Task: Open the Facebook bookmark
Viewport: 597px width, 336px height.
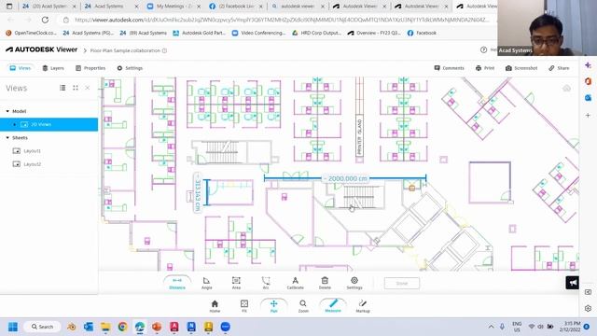Action: pyautogui.click(x=422, y=34)
